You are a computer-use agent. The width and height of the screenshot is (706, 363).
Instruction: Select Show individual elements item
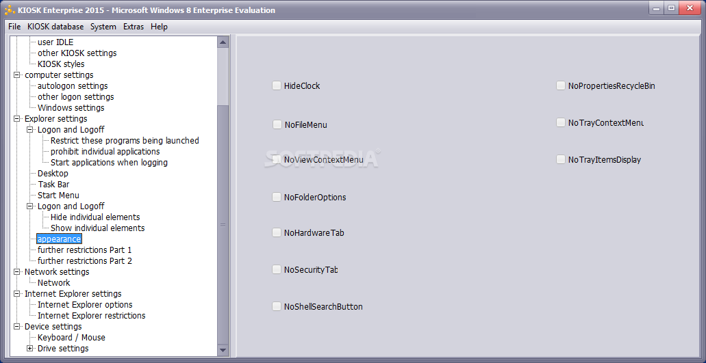point(98,228)
